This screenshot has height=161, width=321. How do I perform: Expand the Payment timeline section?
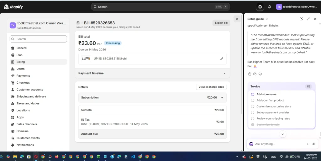[x=152, y=73]
